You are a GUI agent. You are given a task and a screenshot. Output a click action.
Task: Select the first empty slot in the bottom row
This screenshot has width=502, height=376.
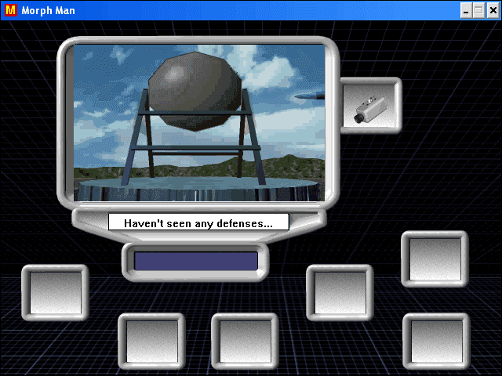coord(151,342)
